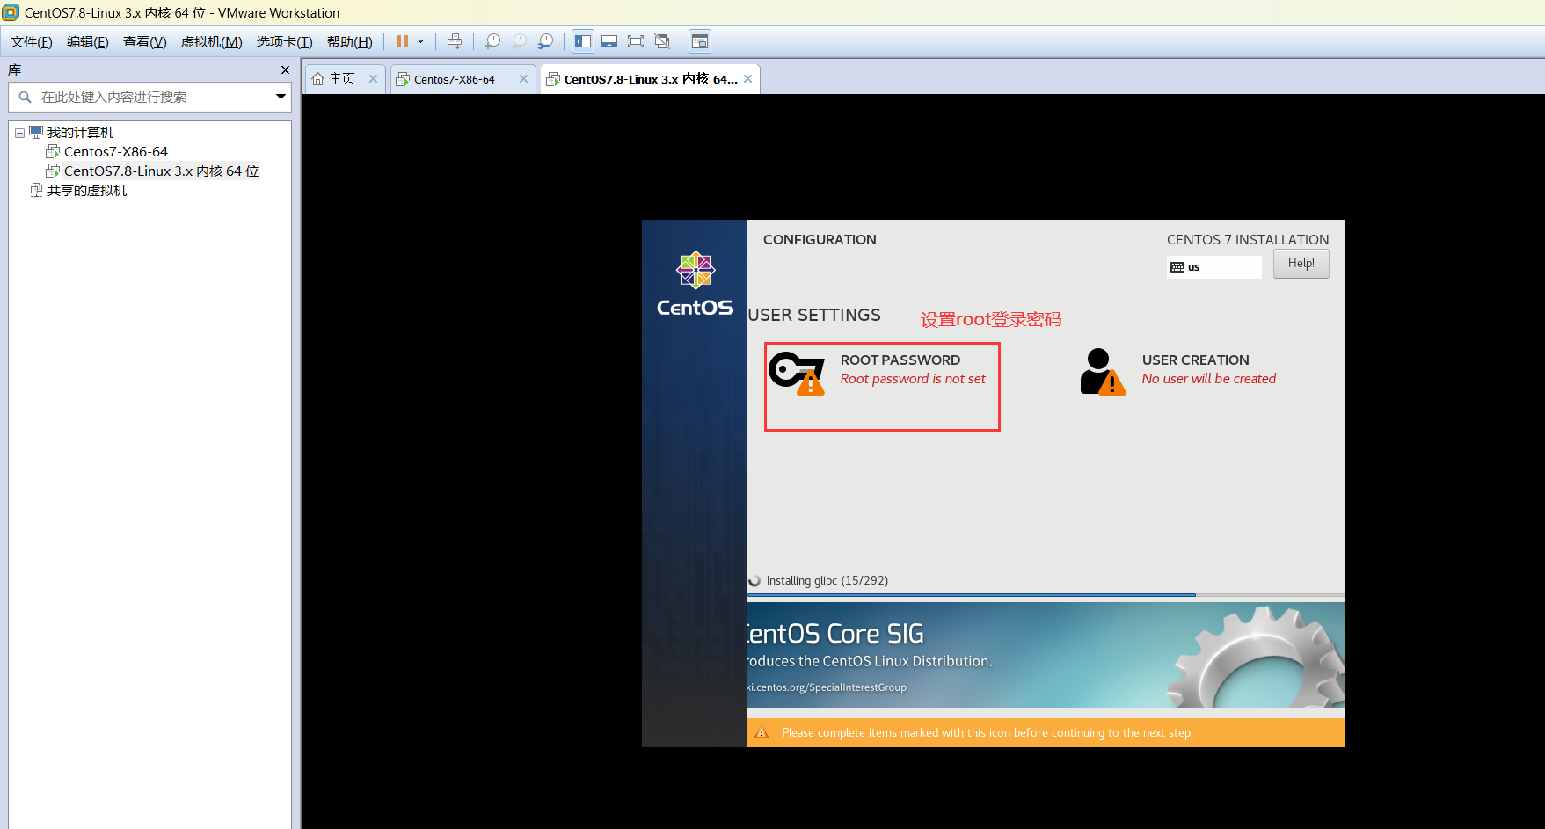Image resolution: width=1545 pixels, height=829 pixels.
Task: Click the installation progress bar
Action: 1046,595
